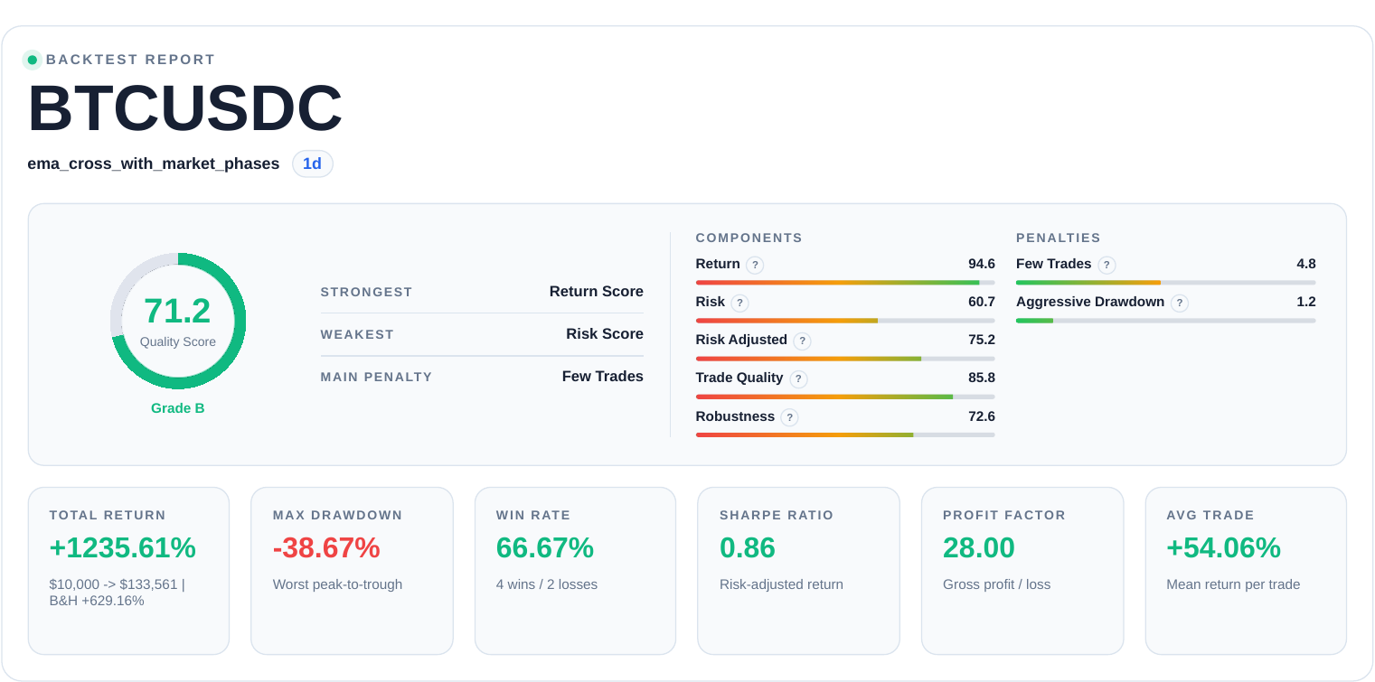Click the '$10,000 -> $133,561' summary text
This screenshot has height=682, width=1375.
113,584
